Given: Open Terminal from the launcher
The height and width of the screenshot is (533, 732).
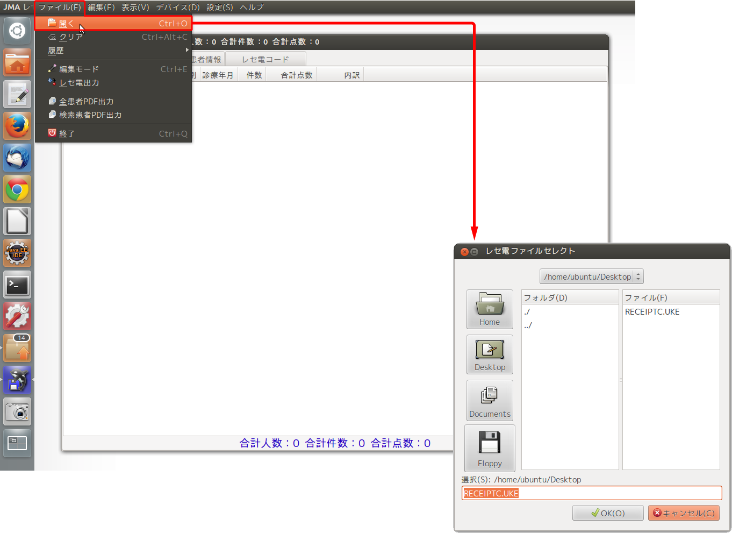Looking at the screenshot, I should pyautogui.click(x=17, y=285).
